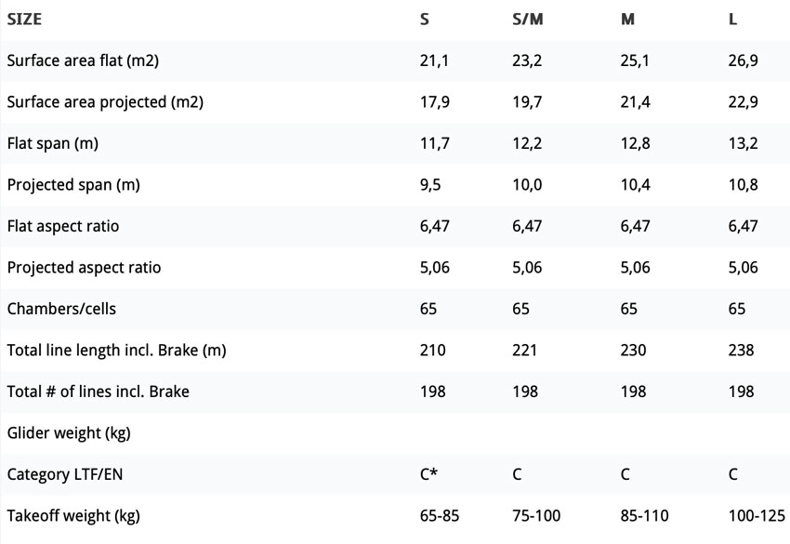Click the Category LTF/EN row label
Screen dimensions: 790x544
click(64, 474)
